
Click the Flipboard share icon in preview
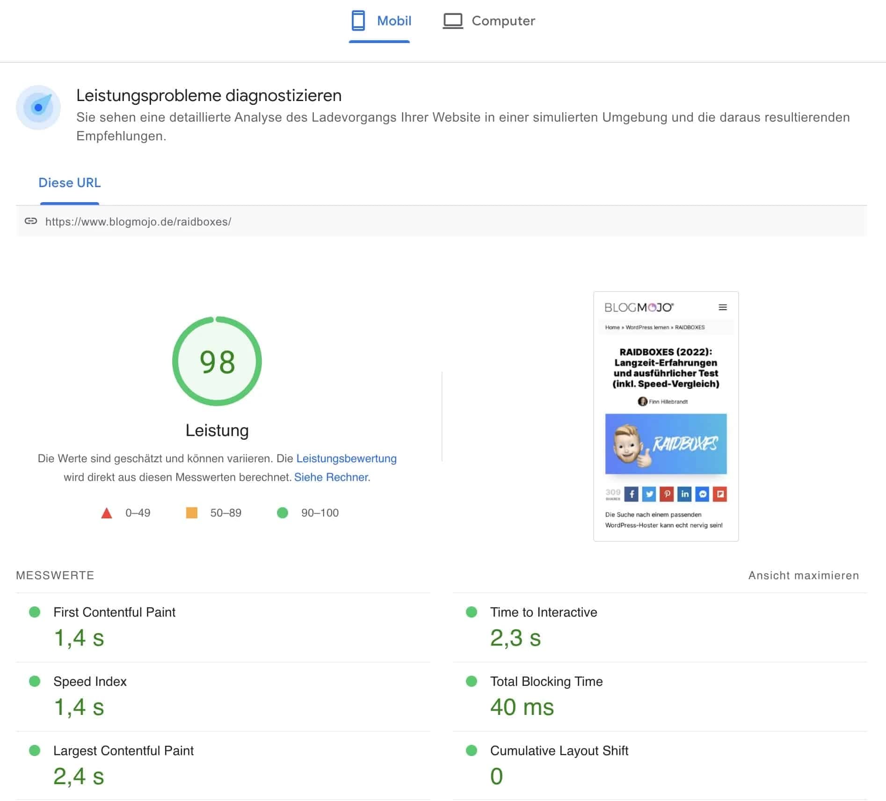(x=720, y=494)
